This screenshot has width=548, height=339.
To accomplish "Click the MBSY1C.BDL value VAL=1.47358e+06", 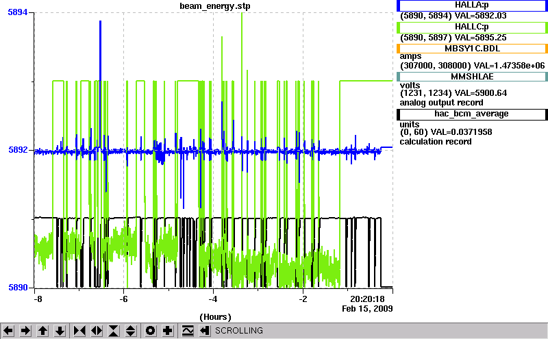I will point(509,66).
